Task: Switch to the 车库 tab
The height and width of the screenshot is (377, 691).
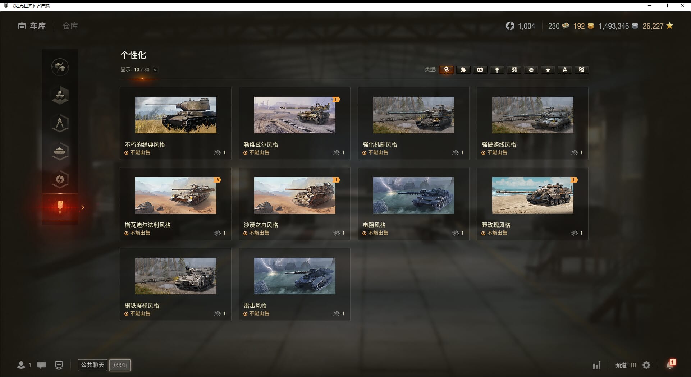Action: coord(32,26)
